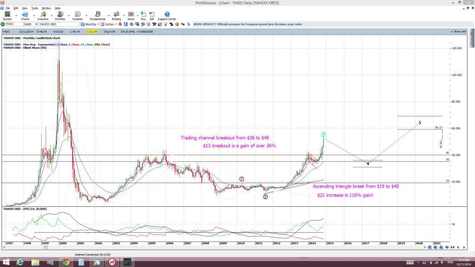This screenshot has width=475, height=267.
Task: Click the orange star favorites icon
Action: (177, 24)
